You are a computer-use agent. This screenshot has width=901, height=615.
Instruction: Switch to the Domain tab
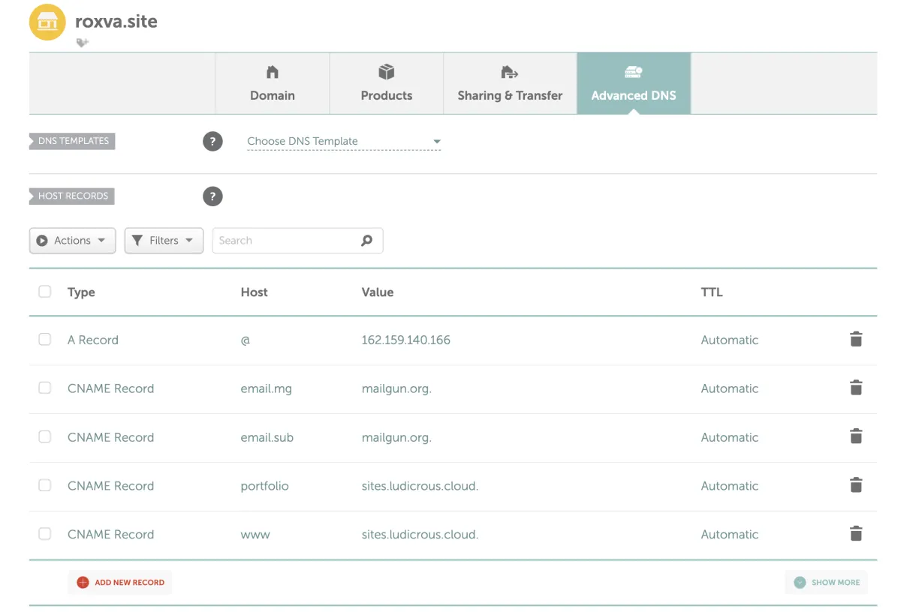click(x=273, y=83)
